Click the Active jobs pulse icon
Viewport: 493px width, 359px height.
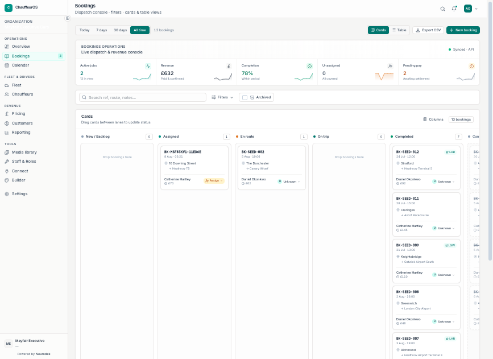click(148, 66)
